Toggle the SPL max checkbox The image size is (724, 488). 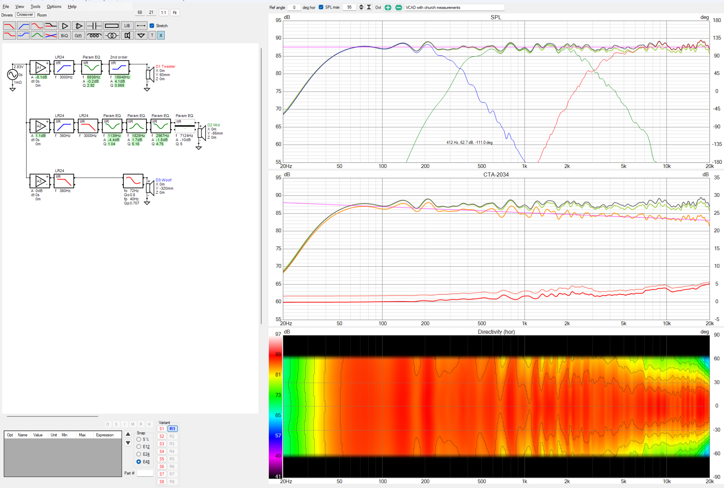coord(321,7)
